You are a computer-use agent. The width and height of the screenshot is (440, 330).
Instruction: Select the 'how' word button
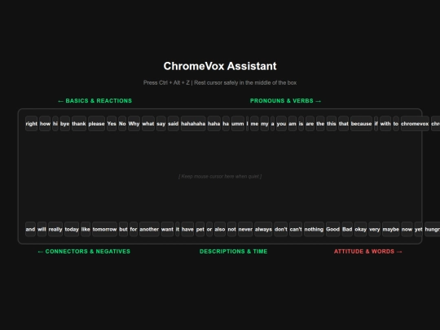click(x=45, y=124)
